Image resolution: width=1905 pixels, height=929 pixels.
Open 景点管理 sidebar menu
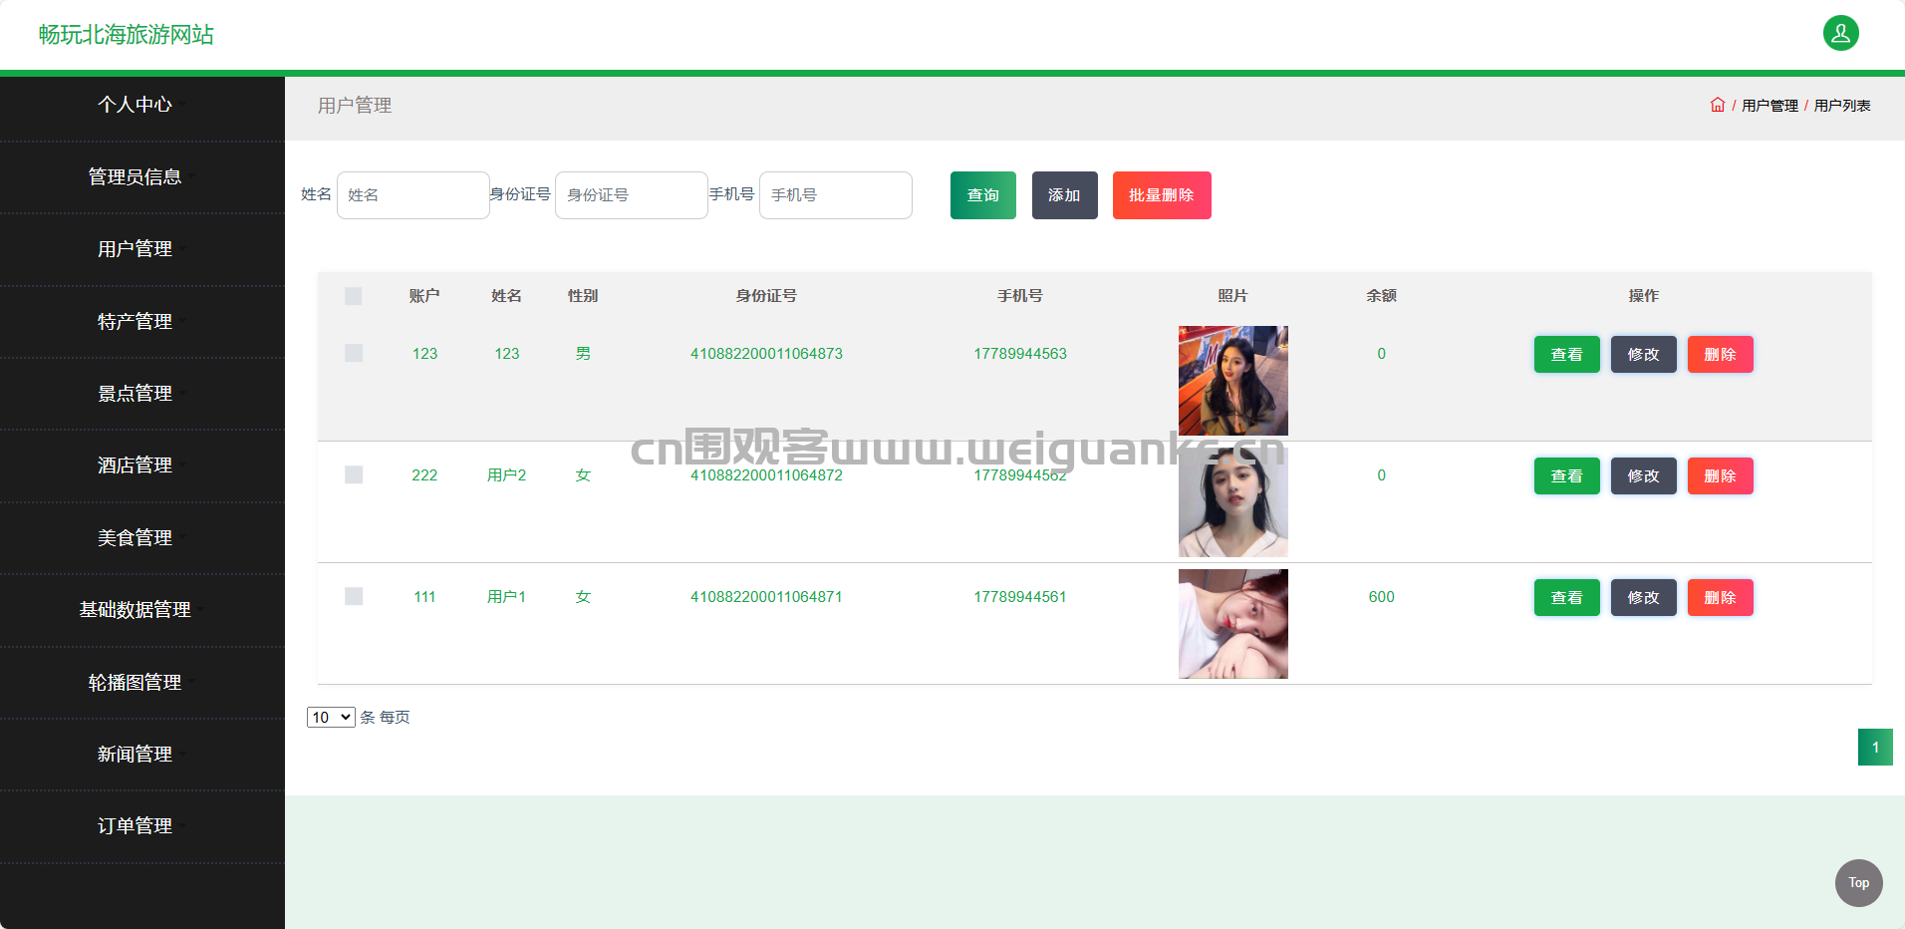[135, 393]
